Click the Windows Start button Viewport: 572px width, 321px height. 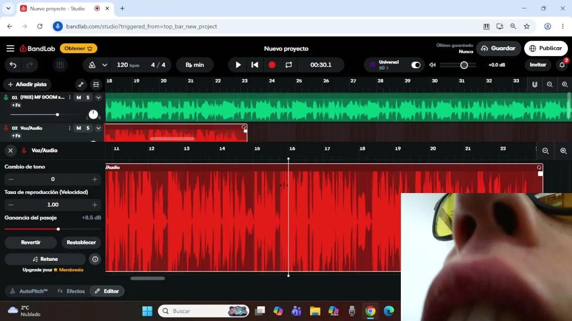pyautogui.click(x=147, y=311)
